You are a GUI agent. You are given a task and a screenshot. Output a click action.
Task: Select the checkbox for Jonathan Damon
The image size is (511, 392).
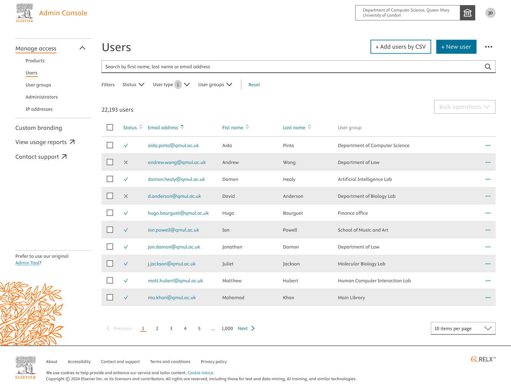click(110, 247)
